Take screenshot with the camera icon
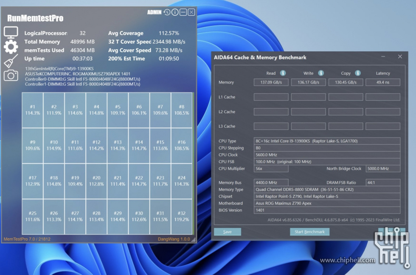 11,75
